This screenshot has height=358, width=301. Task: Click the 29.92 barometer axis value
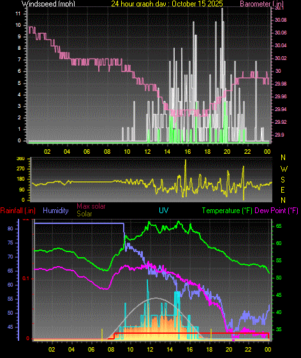click(x=281, y=122)
